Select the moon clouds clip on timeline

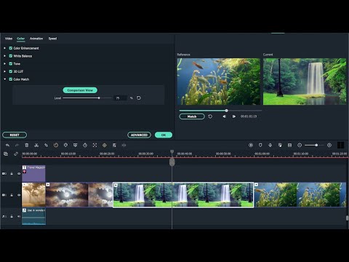pyautogui.click(x=79, y=195)
